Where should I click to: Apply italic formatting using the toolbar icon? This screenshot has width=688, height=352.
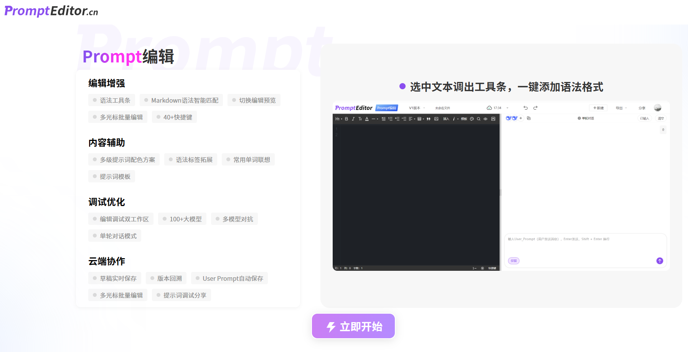353,119
